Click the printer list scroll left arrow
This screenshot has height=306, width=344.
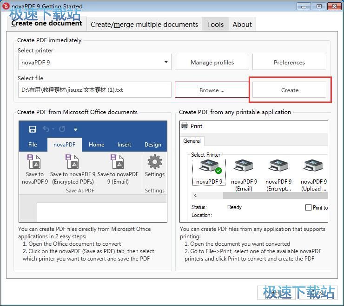click(195, 196)
